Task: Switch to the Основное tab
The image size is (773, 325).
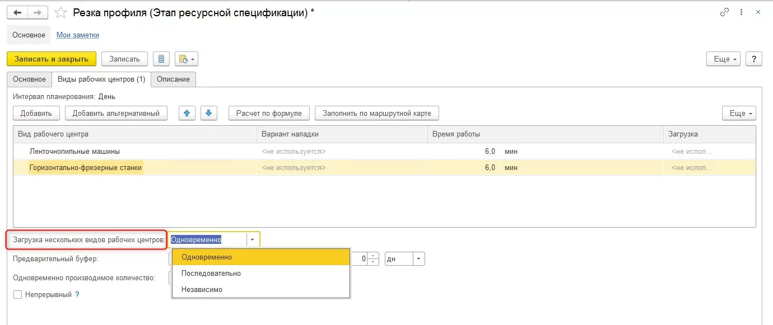Action: pos(29,79)
